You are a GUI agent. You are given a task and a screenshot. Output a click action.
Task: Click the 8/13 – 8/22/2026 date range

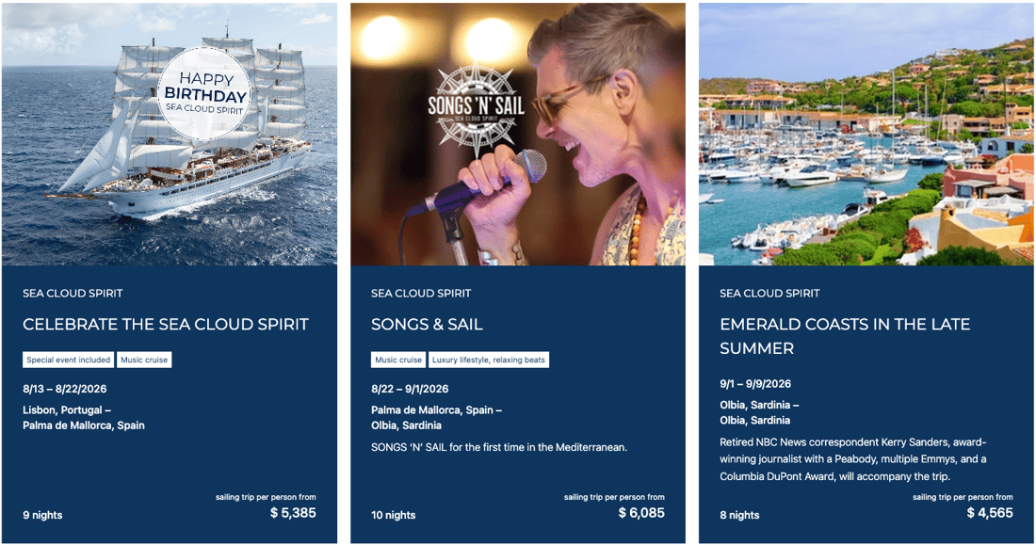(x=72, y=388)
